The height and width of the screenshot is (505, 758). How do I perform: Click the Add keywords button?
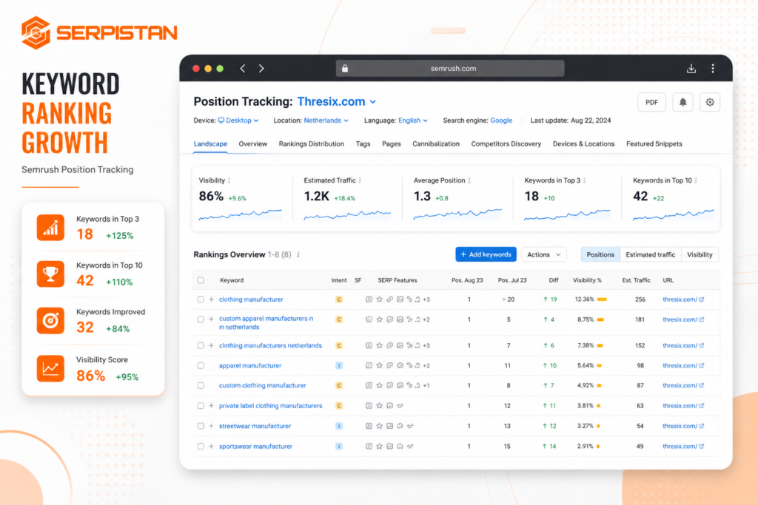coord(486,254)
